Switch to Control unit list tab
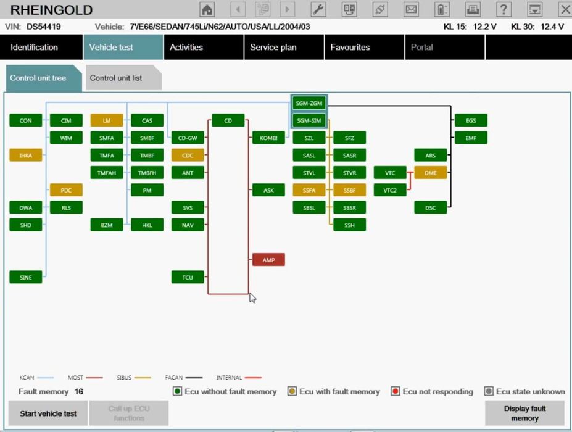Image resolution: width=572 pixels, height=432 pixels. (123, 78)
